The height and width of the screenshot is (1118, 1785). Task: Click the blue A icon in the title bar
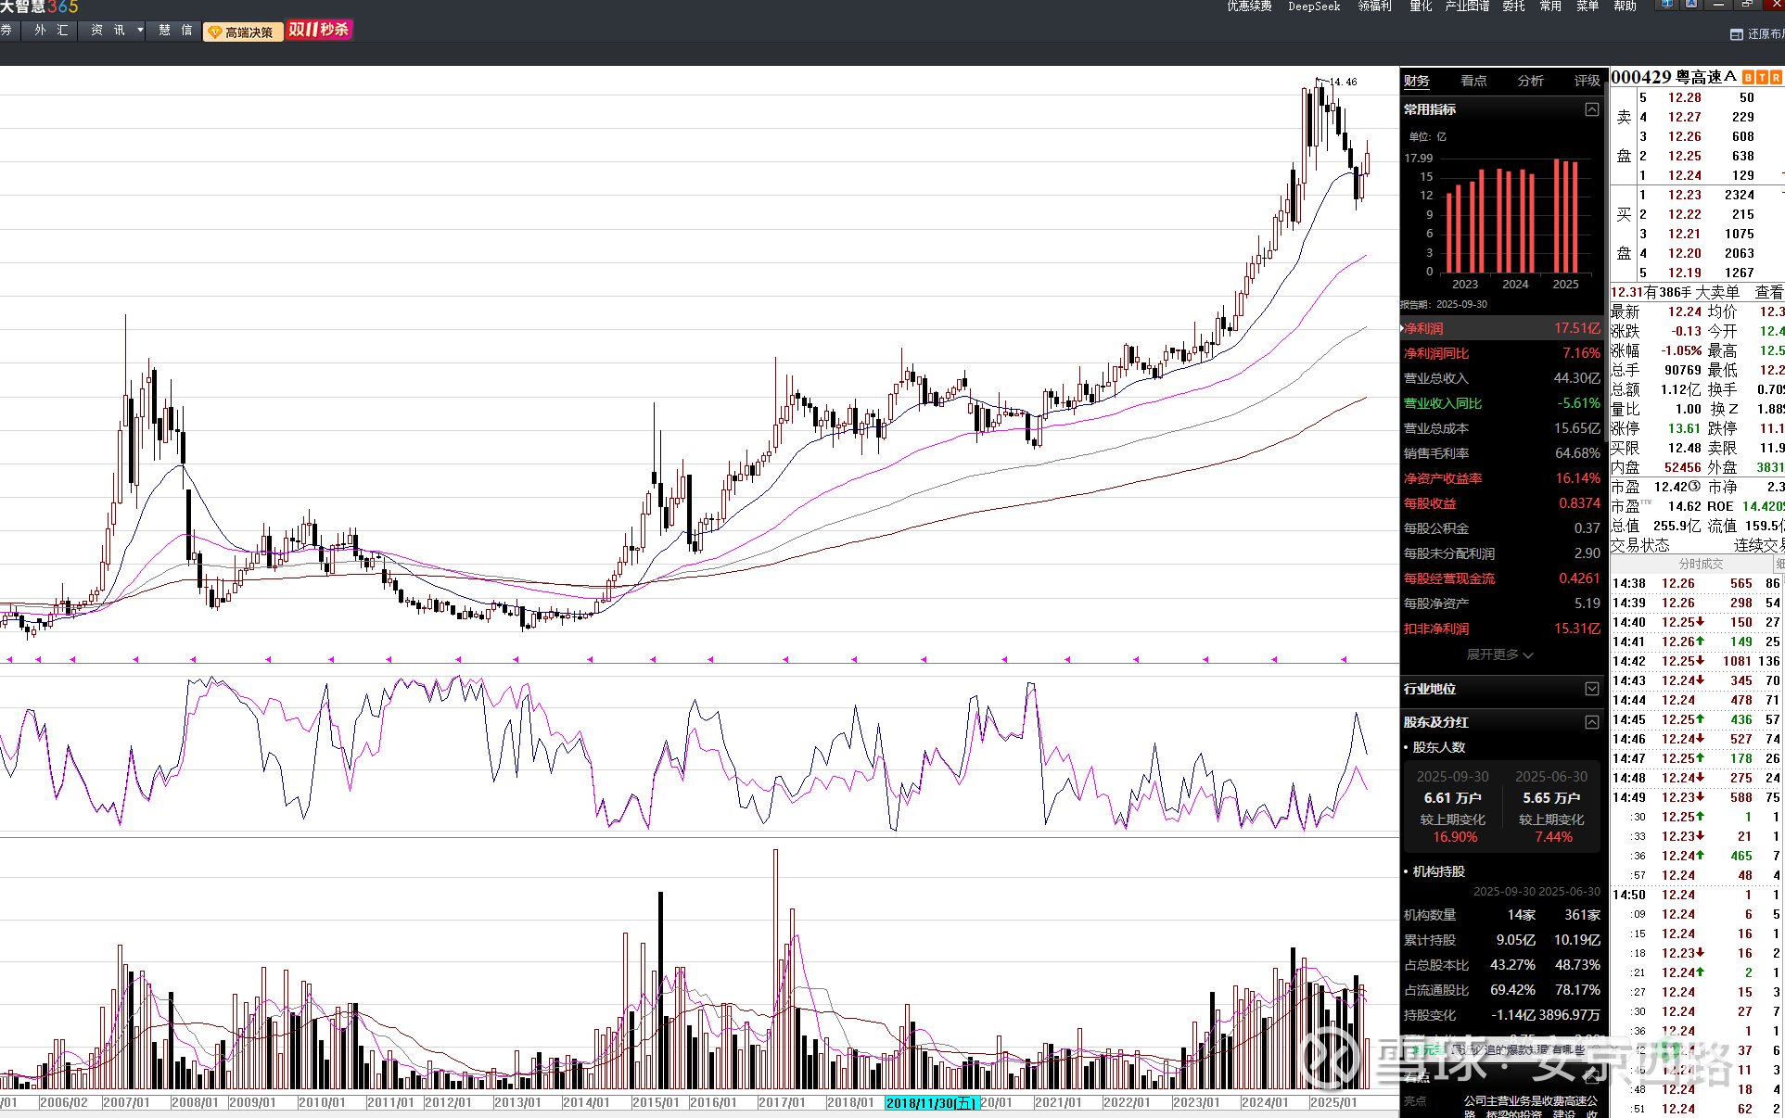[1691, 5]
